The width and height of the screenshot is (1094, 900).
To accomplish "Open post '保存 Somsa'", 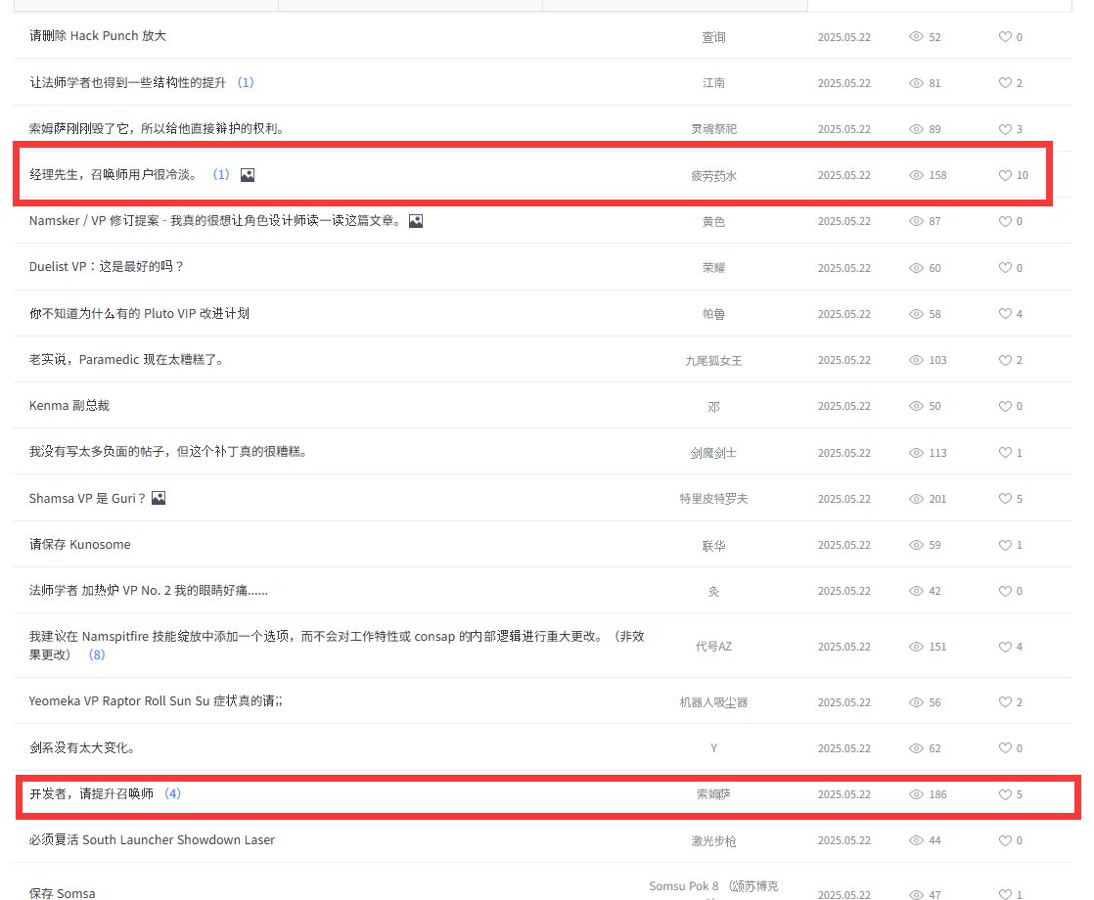I will coord(62,893).
